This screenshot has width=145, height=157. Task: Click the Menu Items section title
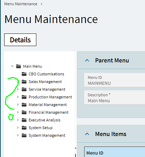pyautogui.click(x=111, y=134)
